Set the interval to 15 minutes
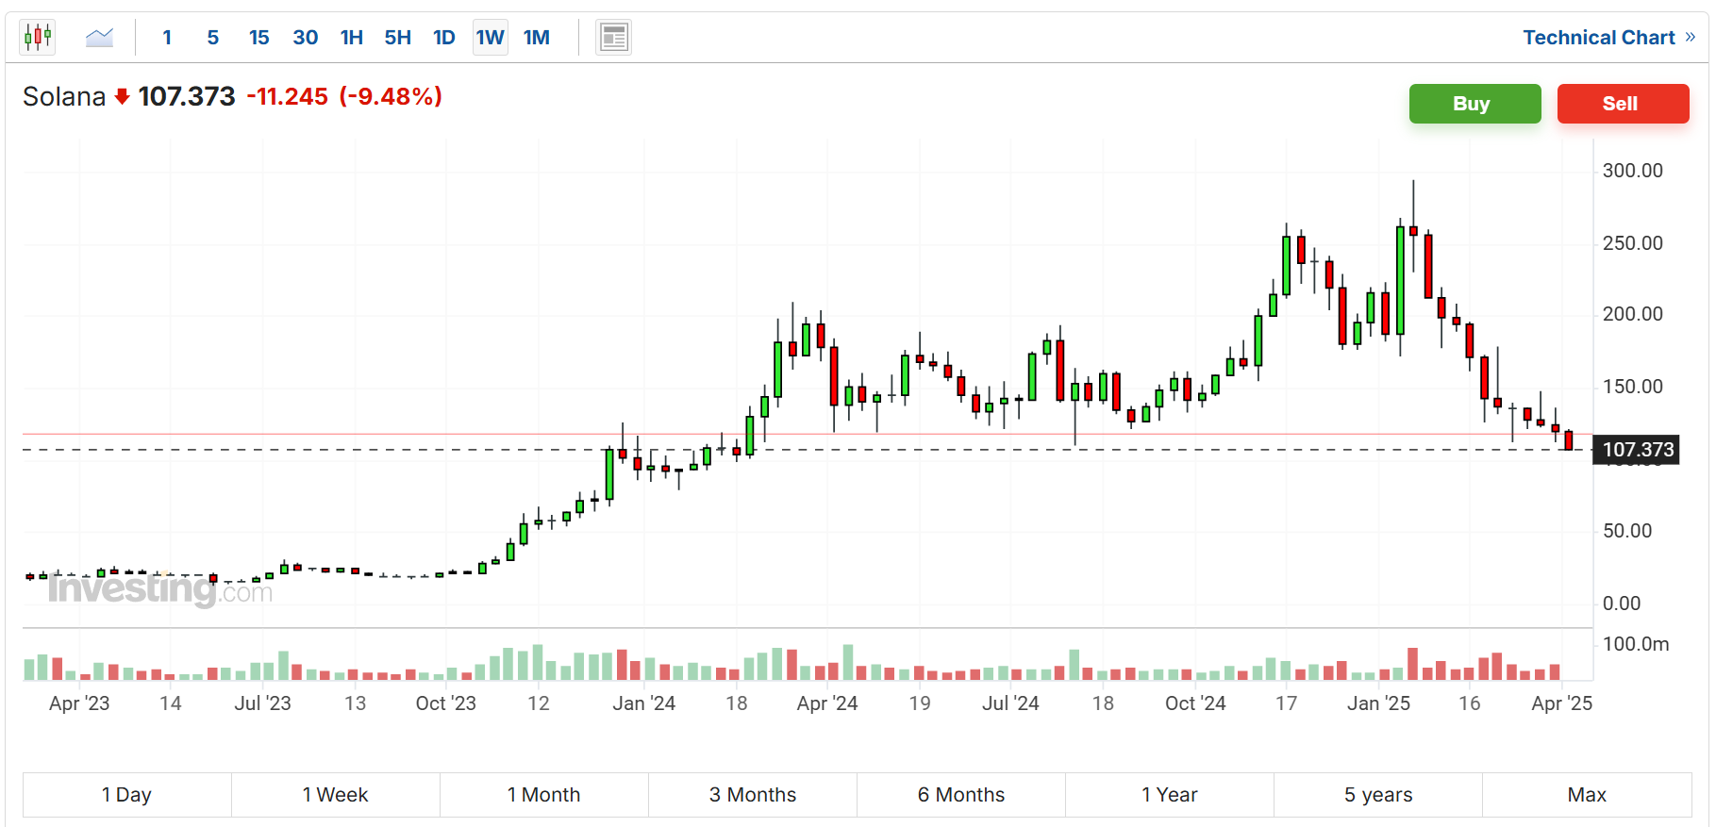1716x827 pixels. coord(258,38)
